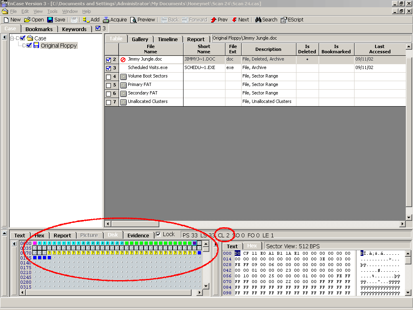413x310 pixels.
Task: Sort by the Last Accessed column header
Action: coord(380,49)
